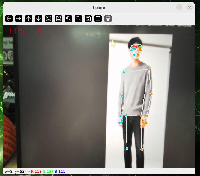Copy the image to clipboard
The image size is (200, 176).
pyautogui.click(x=98, y=19)
